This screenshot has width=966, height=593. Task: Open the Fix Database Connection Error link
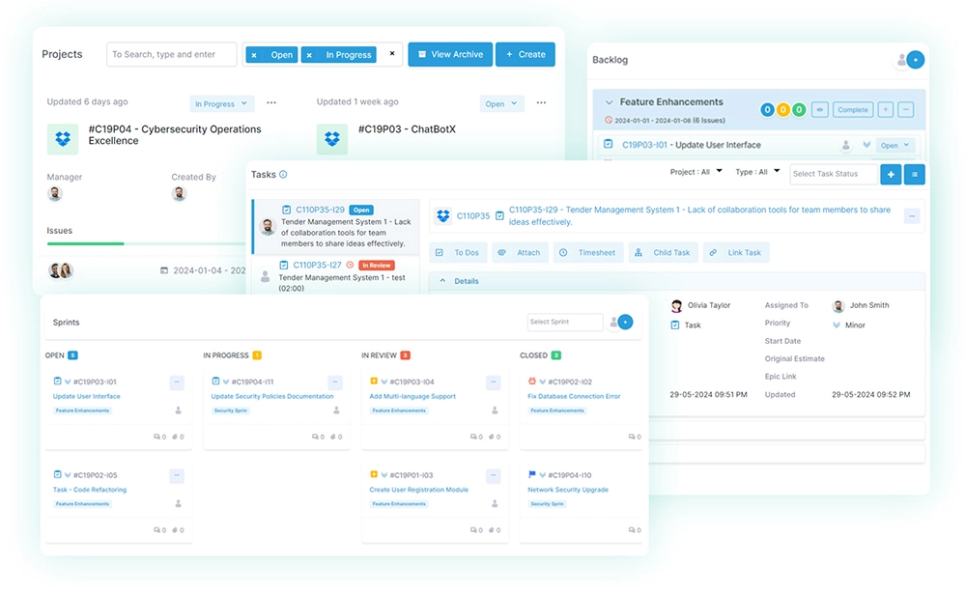click(x=574, y=396)
